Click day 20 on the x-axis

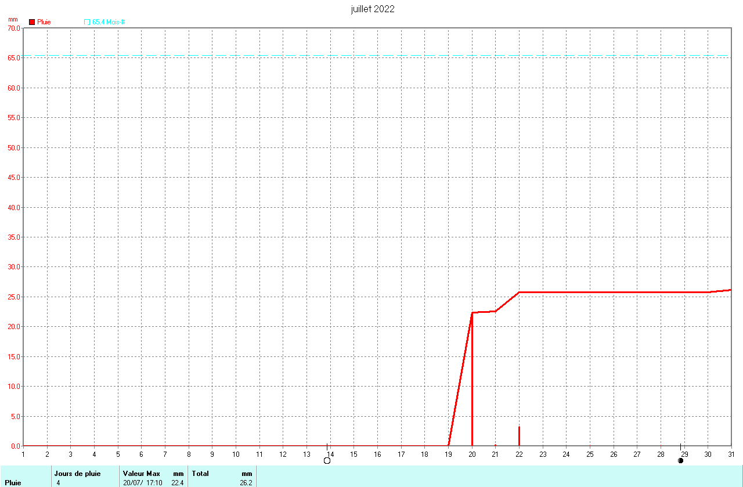point(472,454)
